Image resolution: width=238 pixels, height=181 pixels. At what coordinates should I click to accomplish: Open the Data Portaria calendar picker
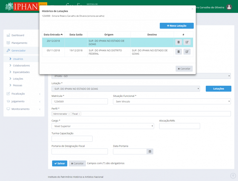tap(150, 151)
